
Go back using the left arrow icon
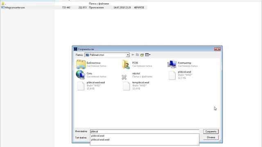coord(133,55)
